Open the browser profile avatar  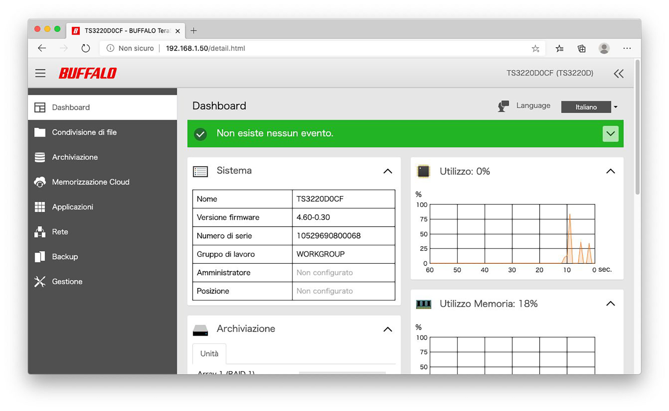coord(604,48)
